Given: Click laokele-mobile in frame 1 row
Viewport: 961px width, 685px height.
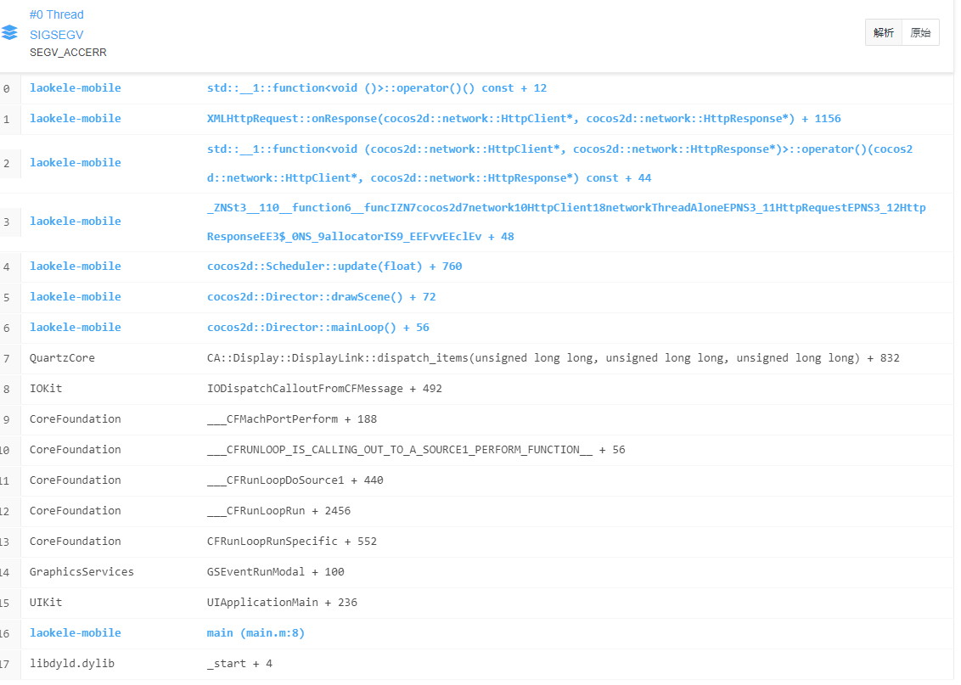Looking at the screenshot, I should point(76,119).
